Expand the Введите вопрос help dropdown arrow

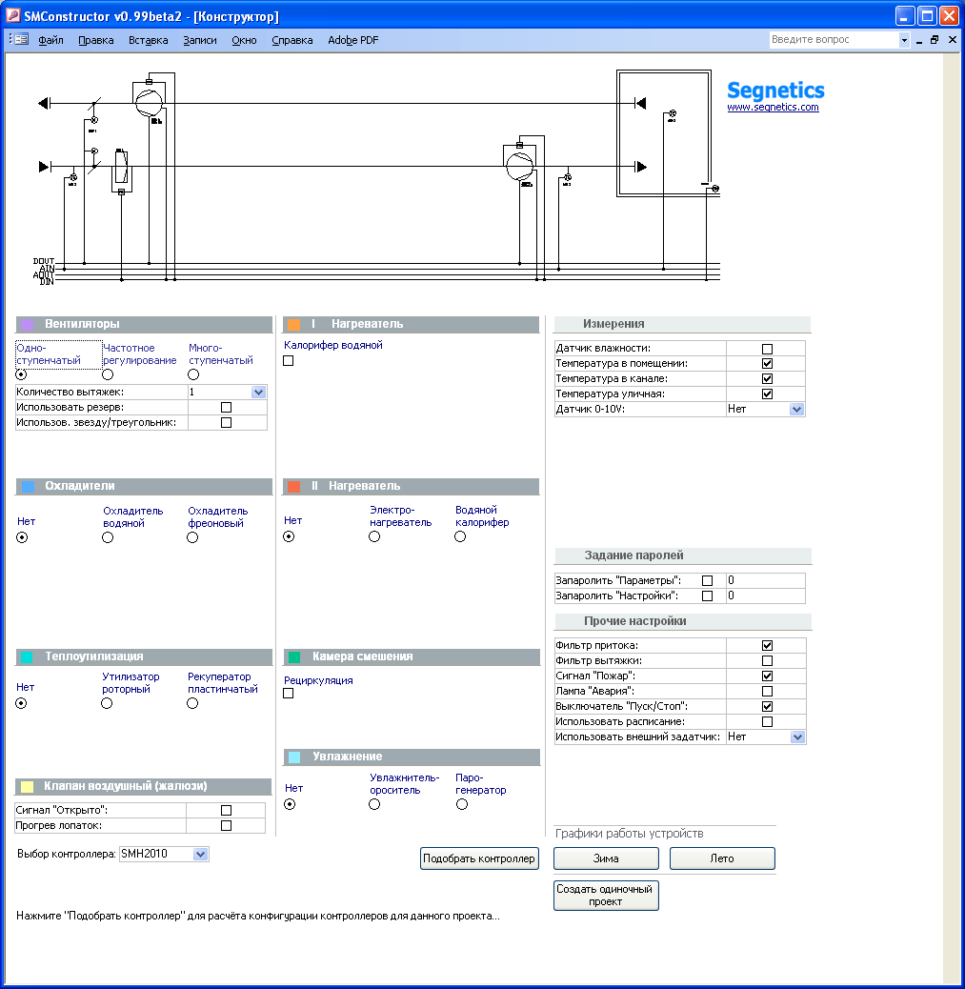tap(904, 40)
